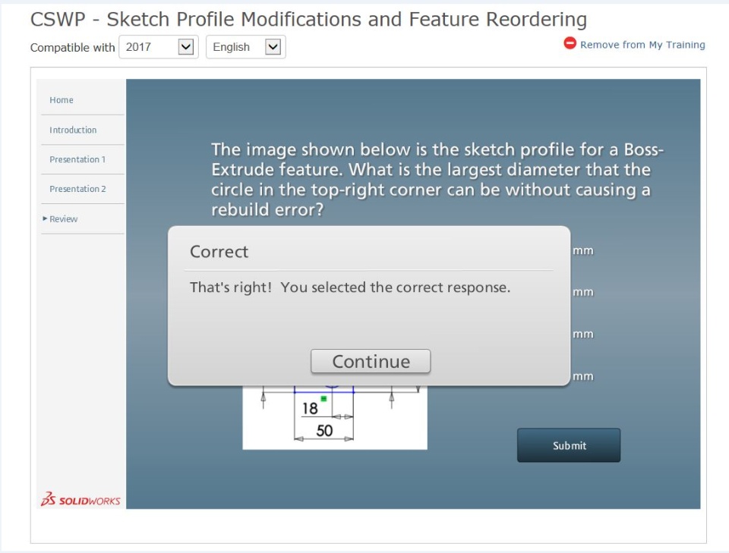This screenshot has width=729, height=553.
Task: Click the 50 dimension in sketch
Action: (324, 430)
